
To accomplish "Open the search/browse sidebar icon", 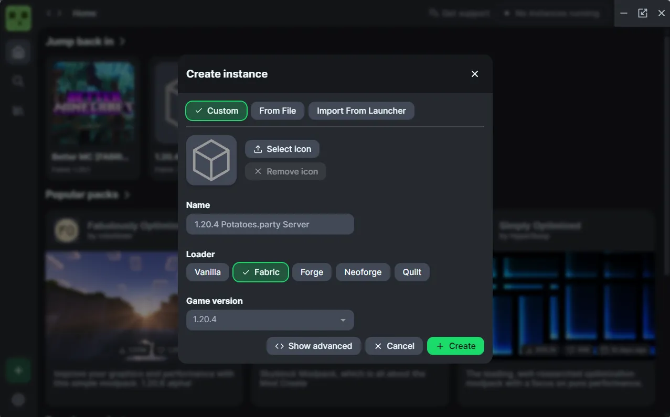I will [18, 81].
